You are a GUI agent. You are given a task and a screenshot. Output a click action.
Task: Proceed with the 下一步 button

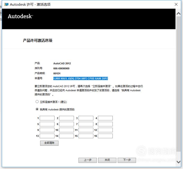(127, 160)
